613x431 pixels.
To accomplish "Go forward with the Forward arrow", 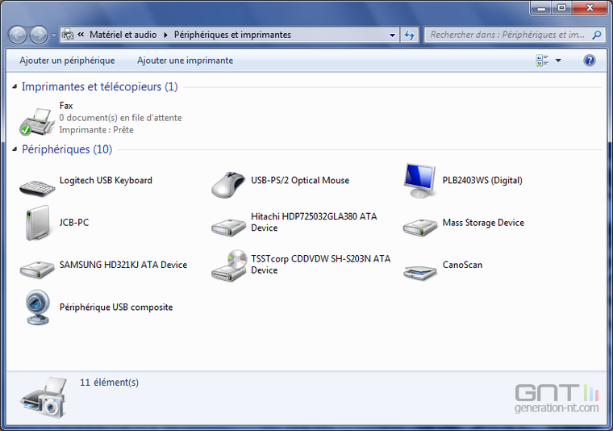I will (39, 35).
